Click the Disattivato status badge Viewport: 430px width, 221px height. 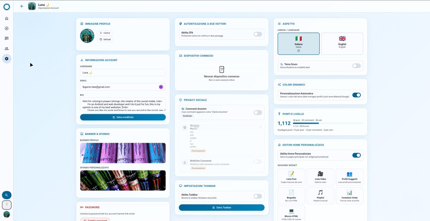click(x=187, y=116)
